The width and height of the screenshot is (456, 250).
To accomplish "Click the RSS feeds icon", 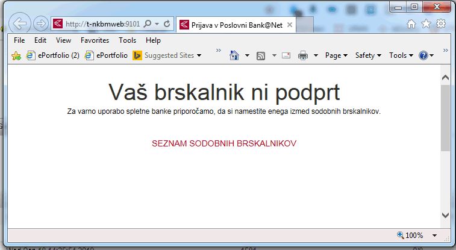I will tap(261, 55).
